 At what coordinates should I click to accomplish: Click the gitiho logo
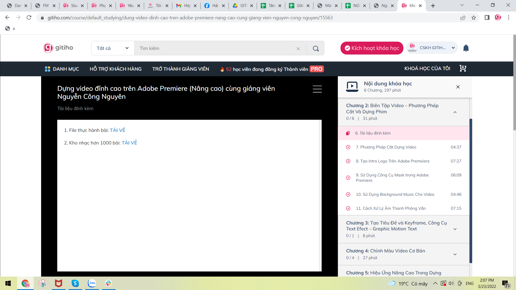pos(58,48)
